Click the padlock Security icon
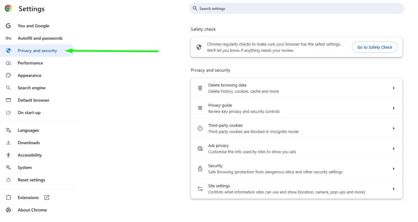This screenshot has width=418, height=222. coord(200,169)
